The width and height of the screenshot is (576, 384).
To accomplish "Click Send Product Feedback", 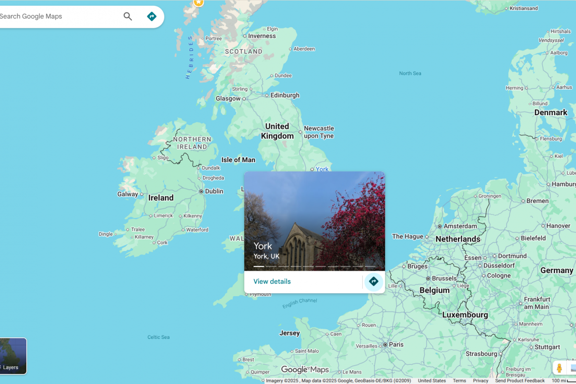I will [520, 381].
